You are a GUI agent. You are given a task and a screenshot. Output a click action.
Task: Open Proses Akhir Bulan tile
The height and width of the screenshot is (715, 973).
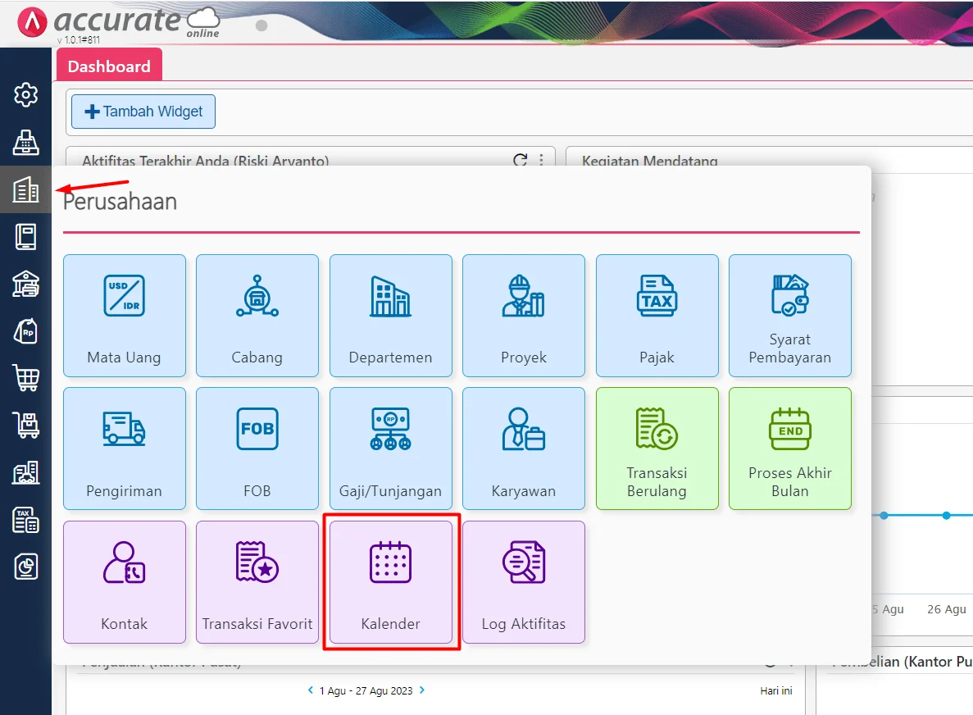[789, 448]
